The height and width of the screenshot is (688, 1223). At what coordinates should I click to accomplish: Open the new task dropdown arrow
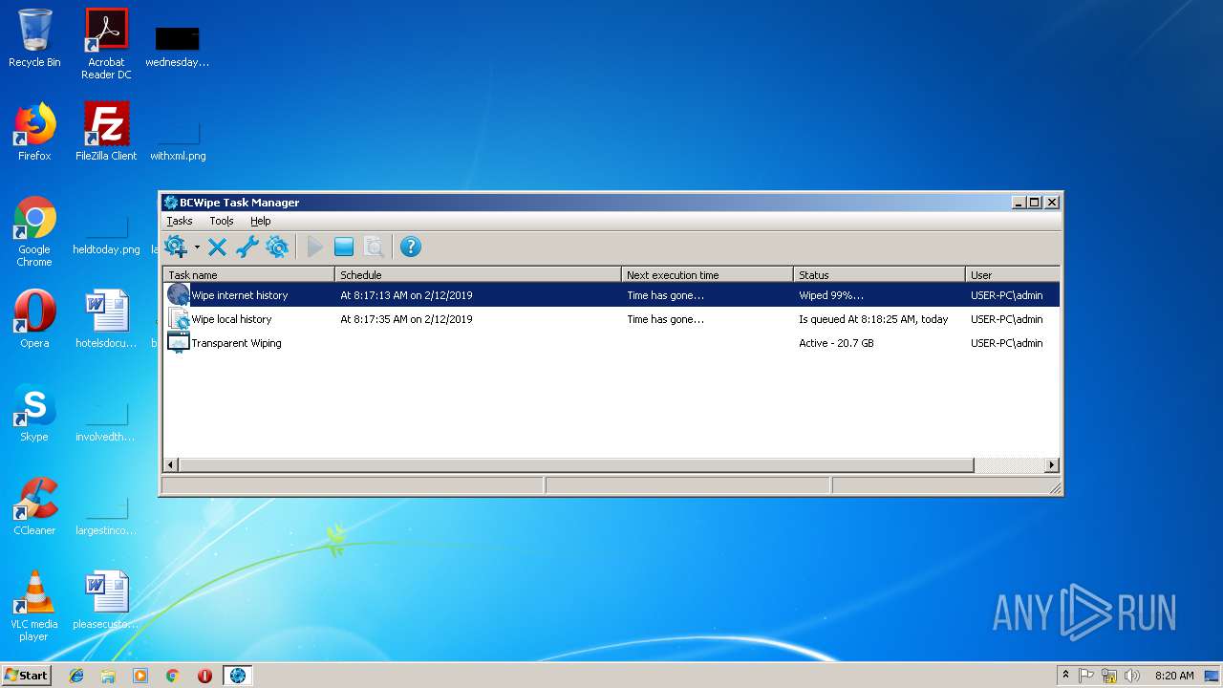[x=197, y=247]
